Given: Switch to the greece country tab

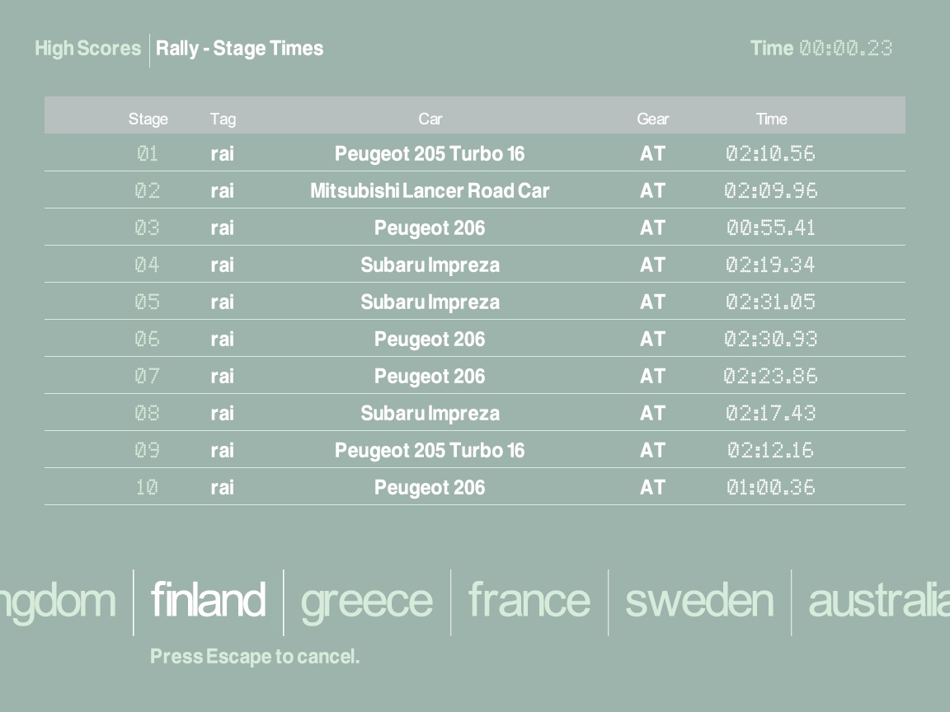Looking at the screenshot, I should pyautogui.click(x=366, y=600).
